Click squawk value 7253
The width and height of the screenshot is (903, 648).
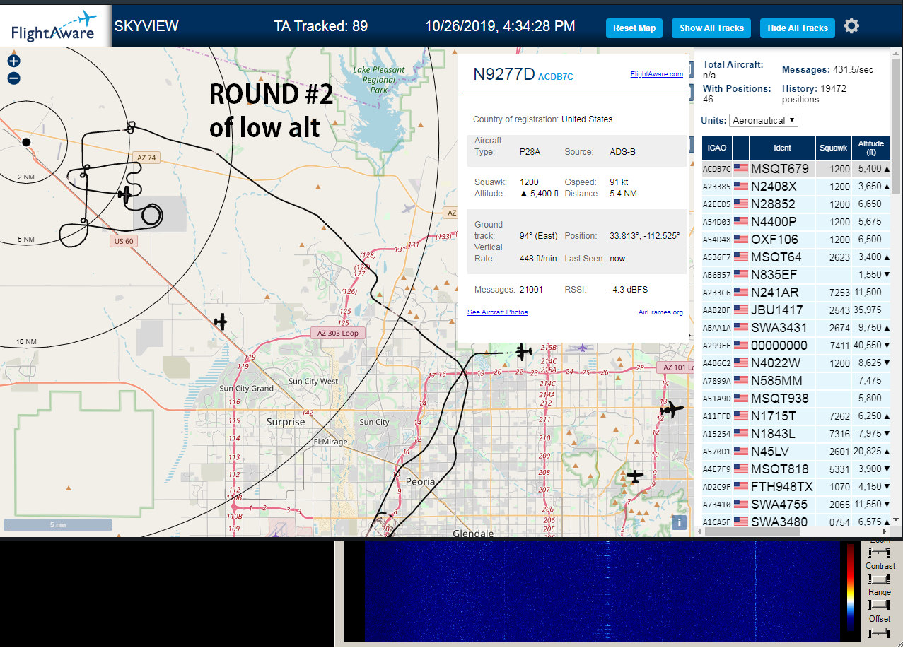click(839, 293)
